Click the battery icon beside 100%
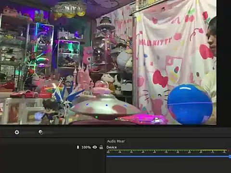 tap(78, 147)
